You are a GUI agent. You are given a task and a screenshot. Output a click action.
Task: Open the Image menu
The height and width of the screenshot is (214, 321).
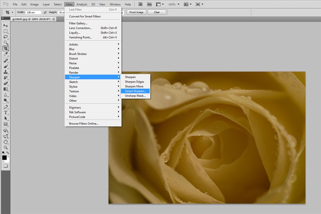point(34,4)
